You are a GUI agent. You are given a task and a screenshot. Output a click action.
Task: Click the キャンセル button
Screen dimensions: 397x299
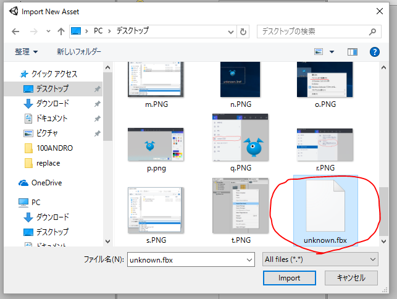(351, 278)
